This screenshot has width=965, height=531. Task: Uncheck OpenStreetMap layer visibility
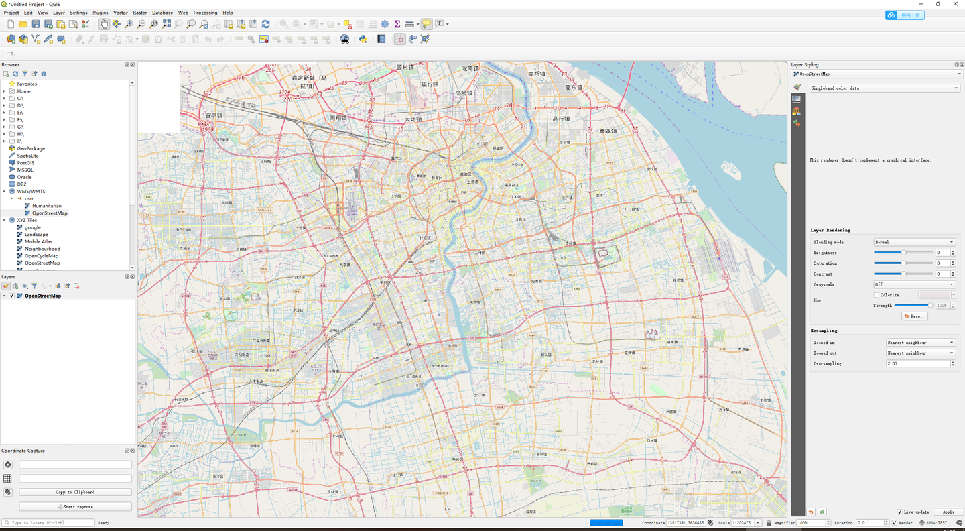tap(11, 295)
